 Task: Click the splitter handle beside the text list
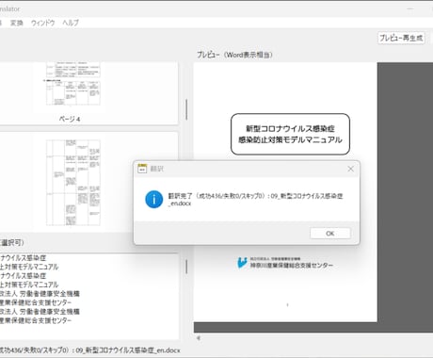(186, 267)
